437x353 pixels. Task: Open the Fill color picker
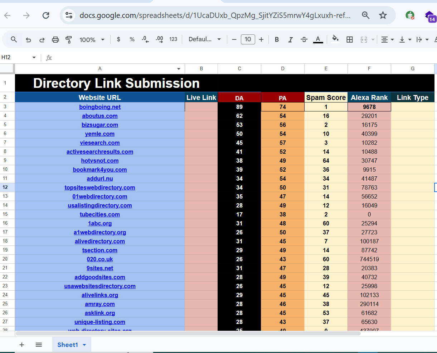coord(335,39)
